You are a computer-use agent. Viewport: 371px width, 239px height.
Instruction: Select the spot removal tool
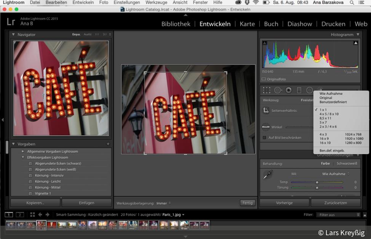tap(277, 90)
